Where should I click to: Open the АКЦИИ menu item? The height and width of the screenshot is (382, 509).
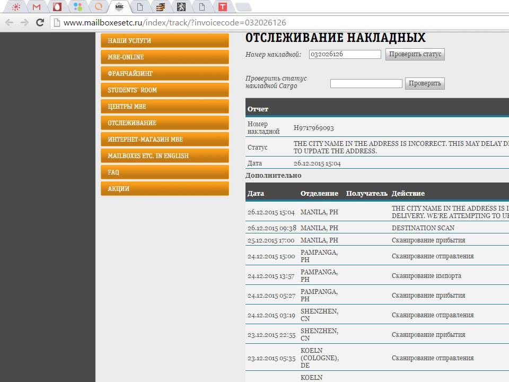pyautogui.click(x=164, y=189)
